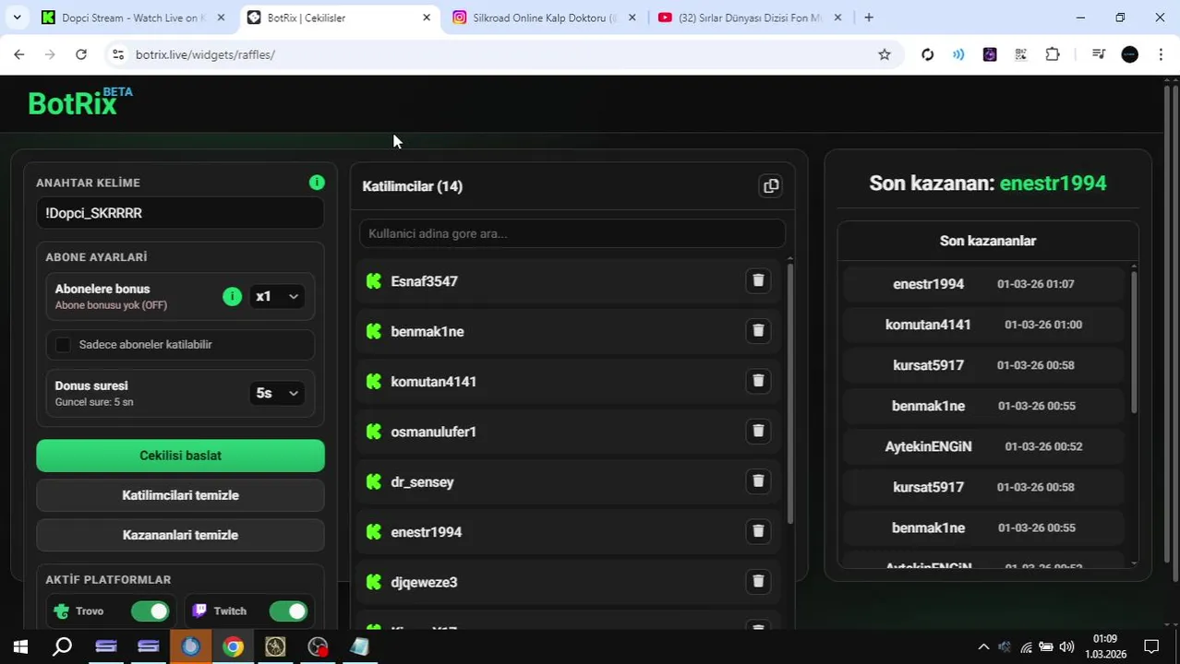Remove osmanulufer1 using its trash icon
The width and height of the screenshot is (1180, 664).
pyautogui.click(x=758, y=431)
